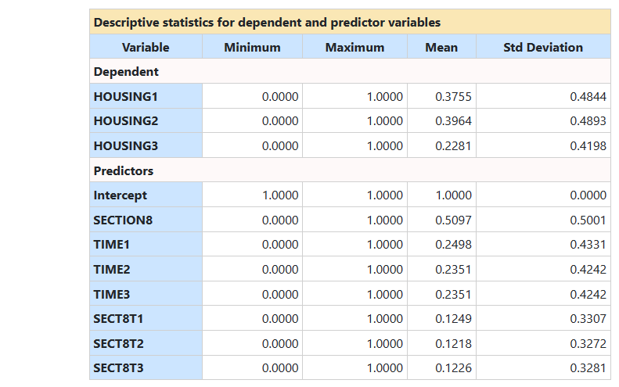Click the Variable column header
Screen dimensions: 619x387
coord(146,47)
